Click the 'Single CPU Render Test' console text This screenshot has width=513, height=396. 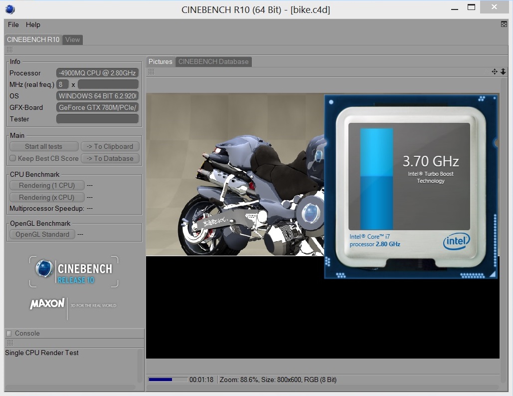coord(42,353)
